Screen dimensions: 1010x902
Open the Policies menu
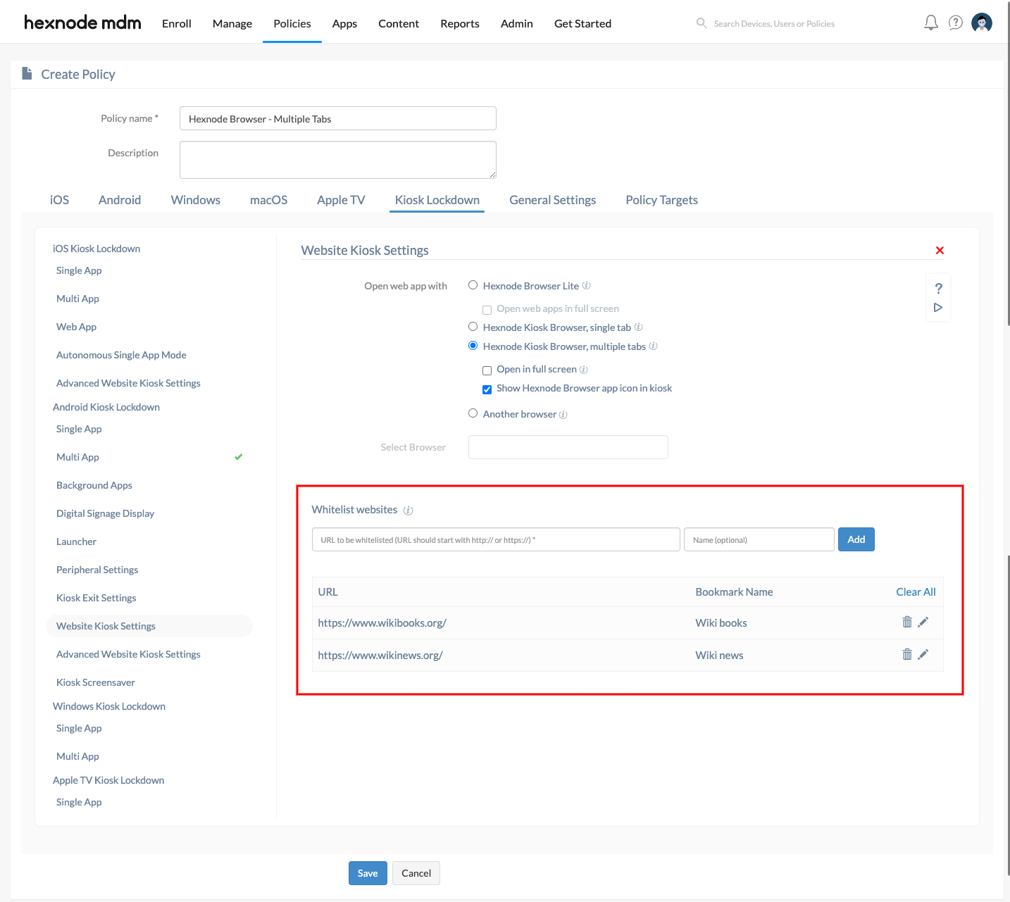click(292, 23)
